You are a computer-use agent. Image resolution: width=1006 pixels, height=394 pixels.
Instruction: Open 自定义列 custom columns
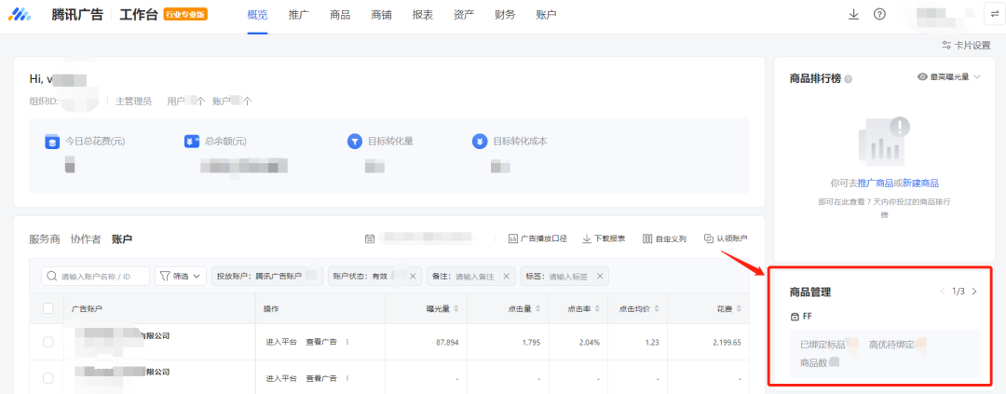(x=664, y=238)
